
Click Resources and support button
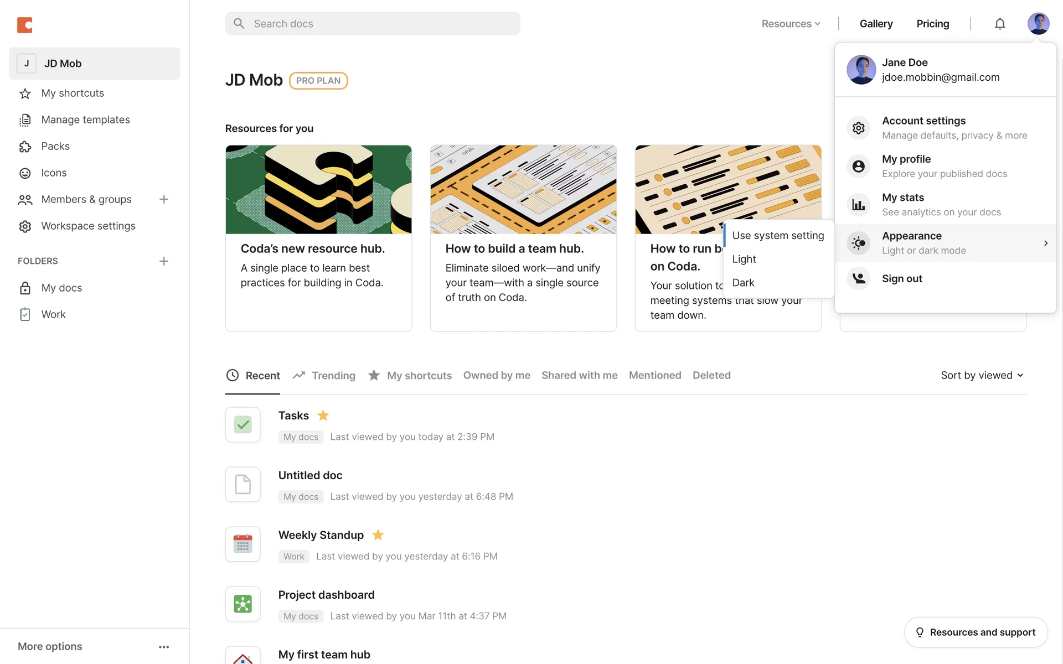[x=976, y=632]
